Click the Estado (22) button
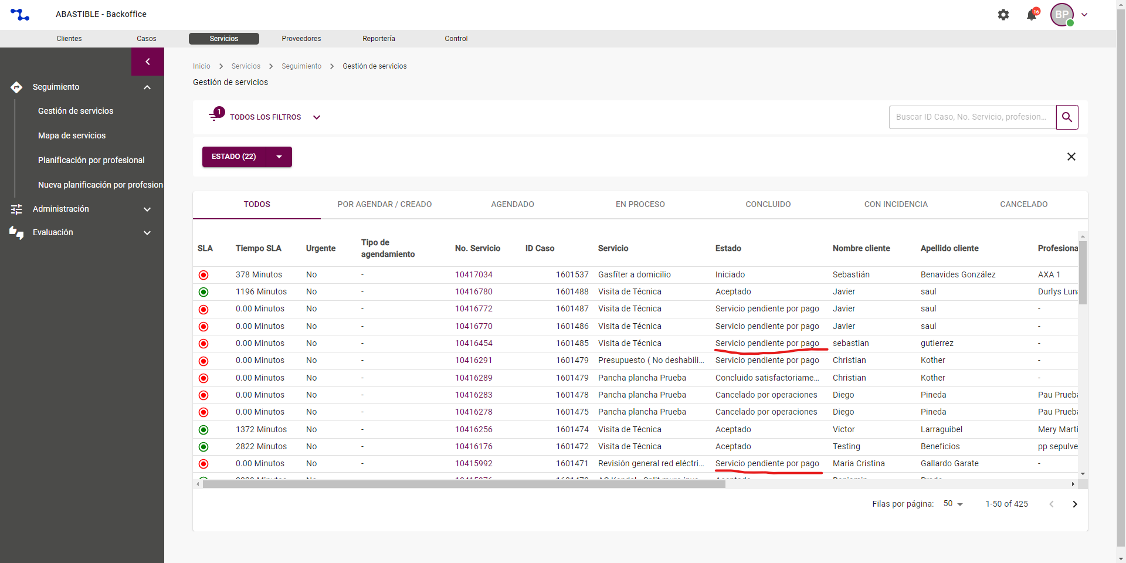 (x=234, y=157)
